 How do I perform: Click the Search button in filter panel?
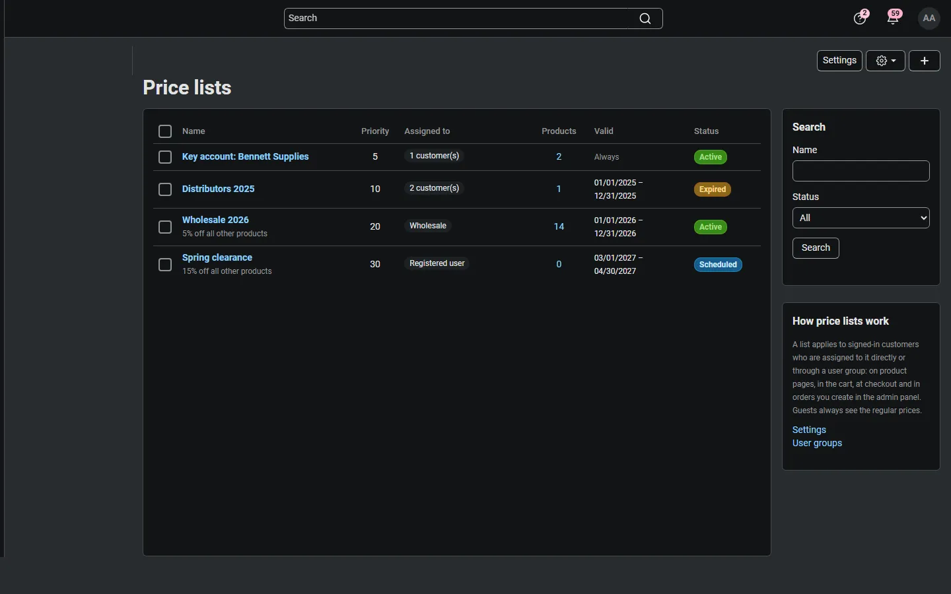coord(816,248)
